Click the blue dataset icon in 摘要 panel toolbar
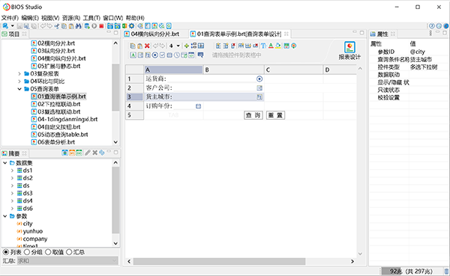 64,153
